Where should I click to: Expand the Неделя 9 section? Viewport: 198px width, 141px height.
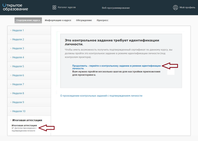click(x=29, y=102)
